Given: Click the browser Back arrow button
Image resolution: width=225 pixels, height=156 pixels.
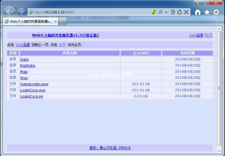Looking at the screenshot, I should pyautogui.click(x=9, y=12).
